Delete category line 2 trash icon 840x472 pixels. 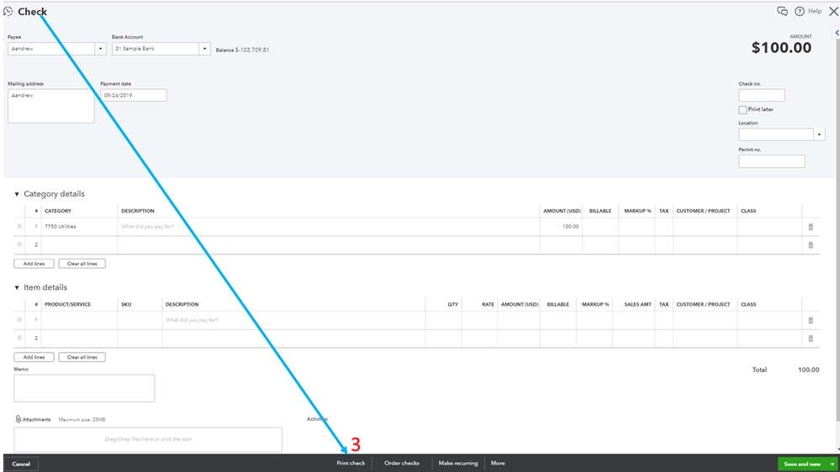[x=811, y=245]
